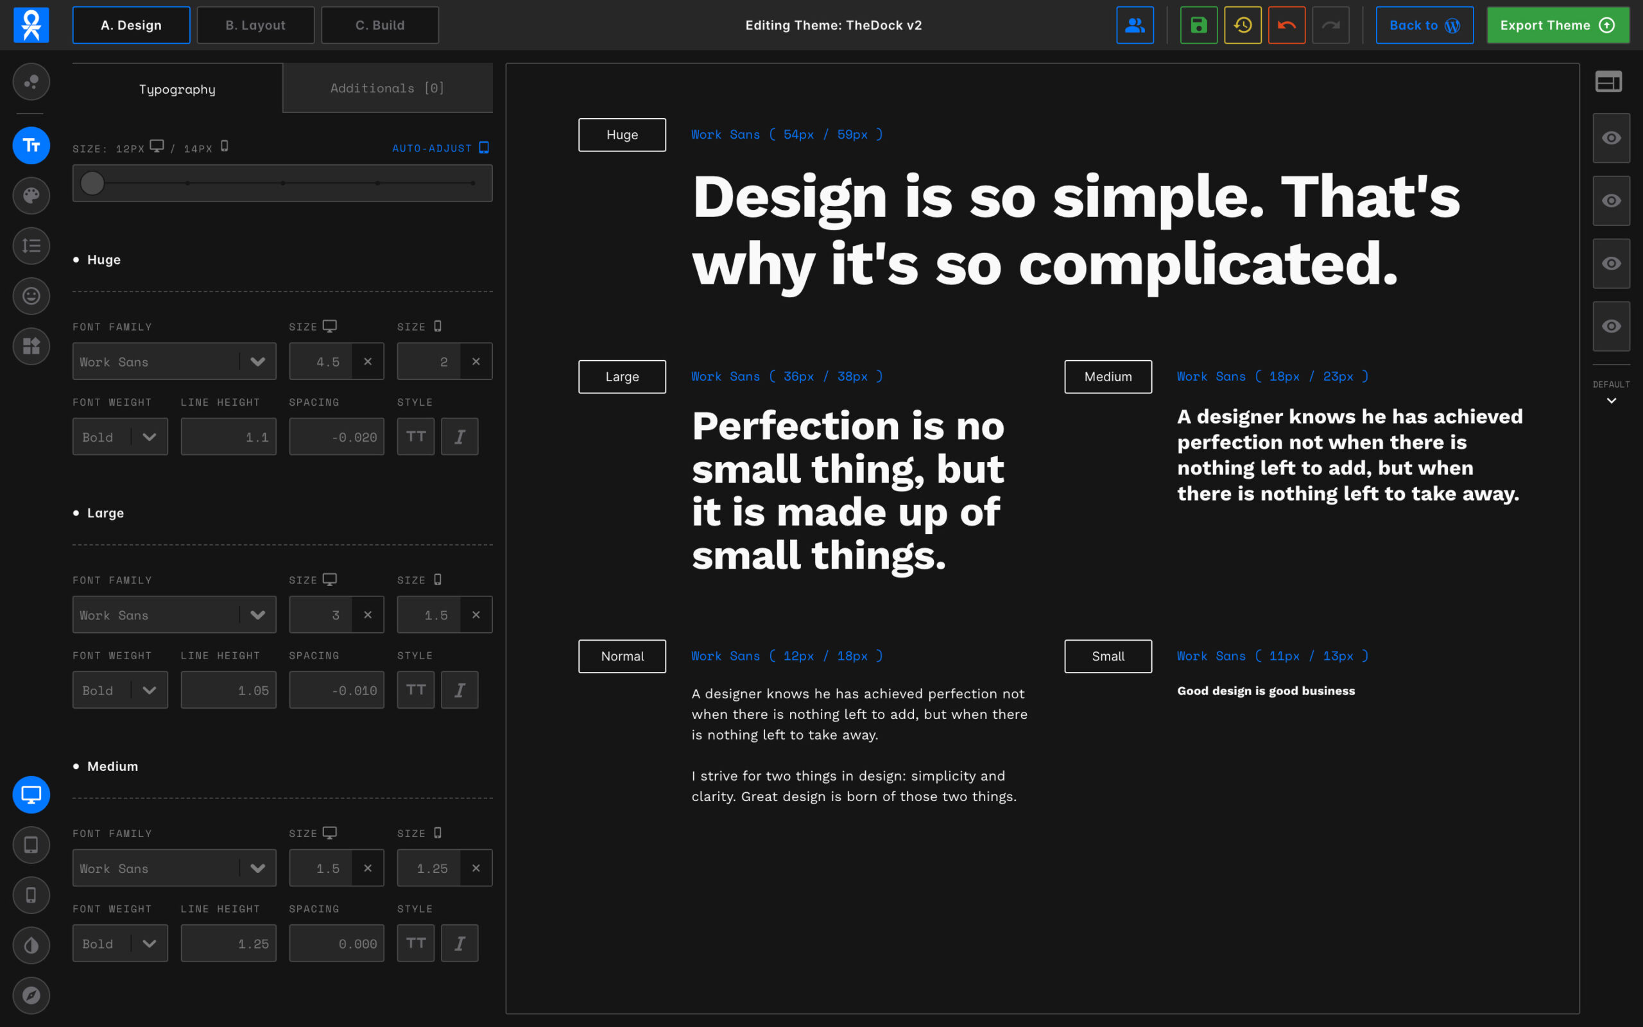This screenshot has width=1643, height=1027.
Task: Open the revision history clock icon
Action: tap(1243, 25)
